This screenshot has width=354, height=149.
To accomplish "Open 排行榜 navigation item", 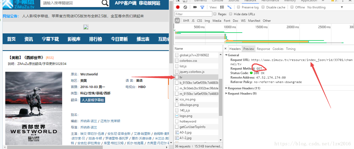I will click(96, 39).
